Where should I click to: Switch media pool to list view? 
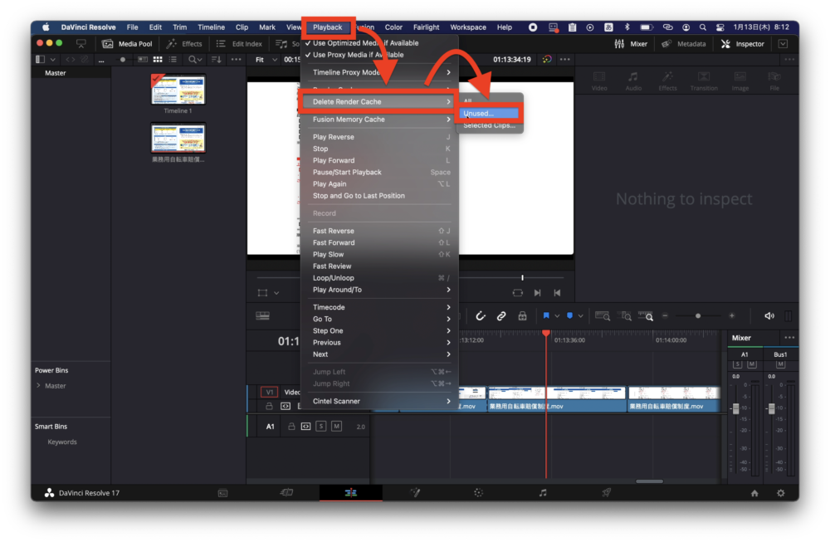173,59
